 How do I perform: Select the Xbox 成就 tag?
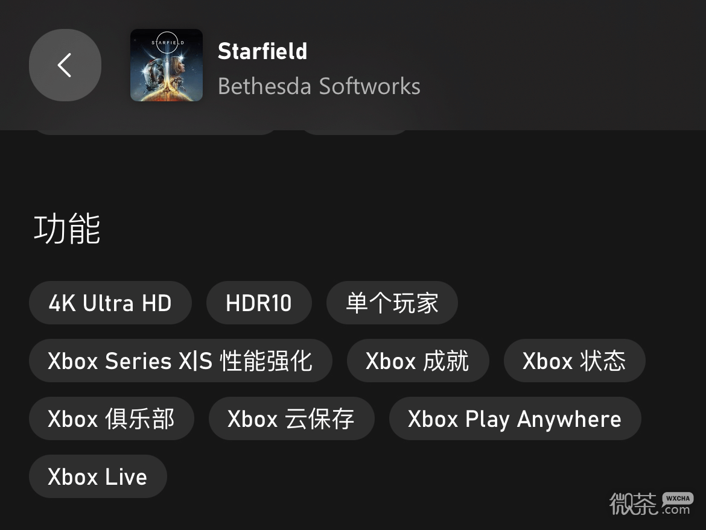[x=418, y=361]
